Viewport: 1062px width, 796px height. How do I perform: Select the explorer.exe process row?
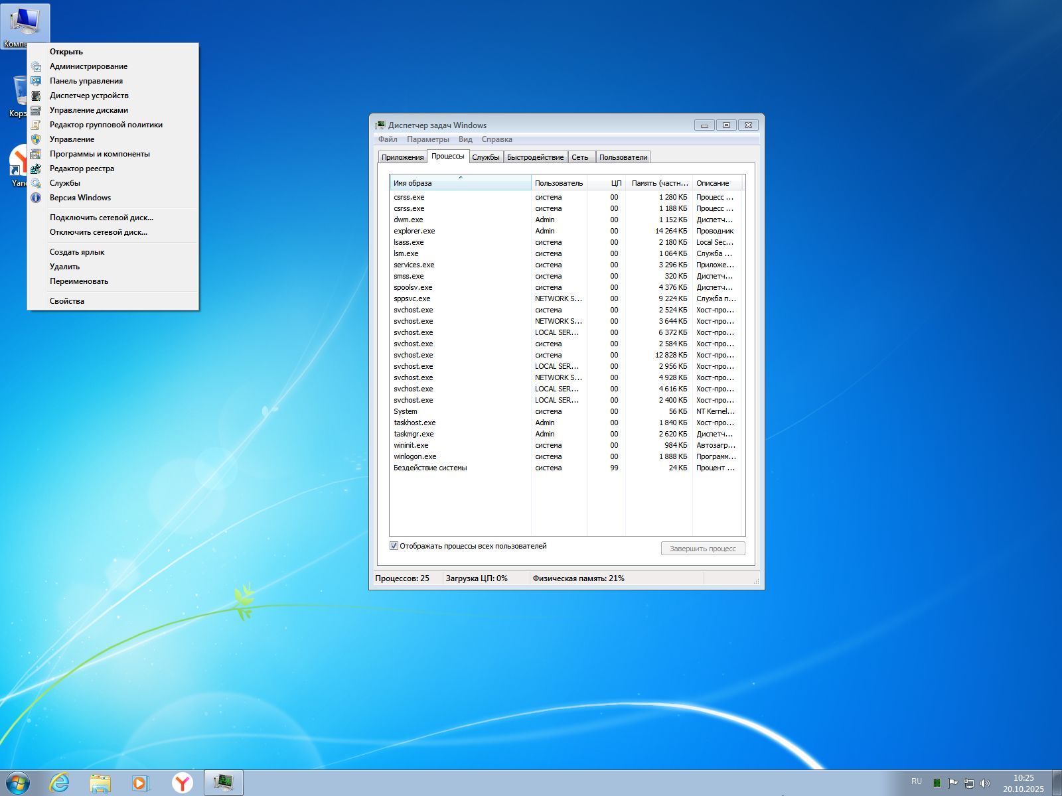pyautogui.click(x=414, y=231)
